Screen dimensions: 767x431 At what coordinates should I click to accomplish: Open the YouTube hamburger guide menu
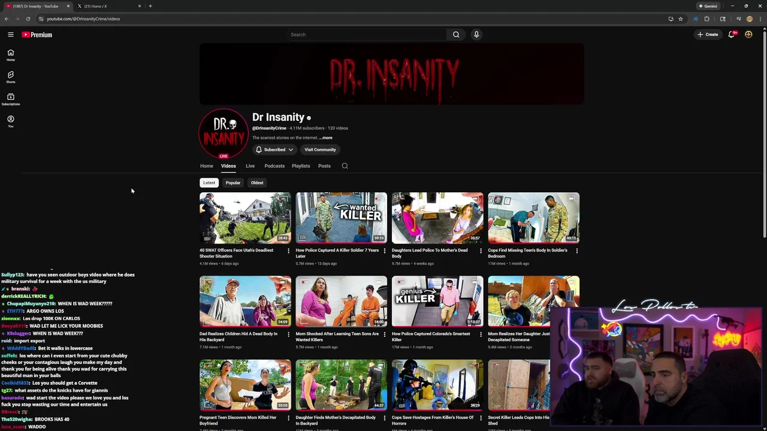(x=10, y=35)
